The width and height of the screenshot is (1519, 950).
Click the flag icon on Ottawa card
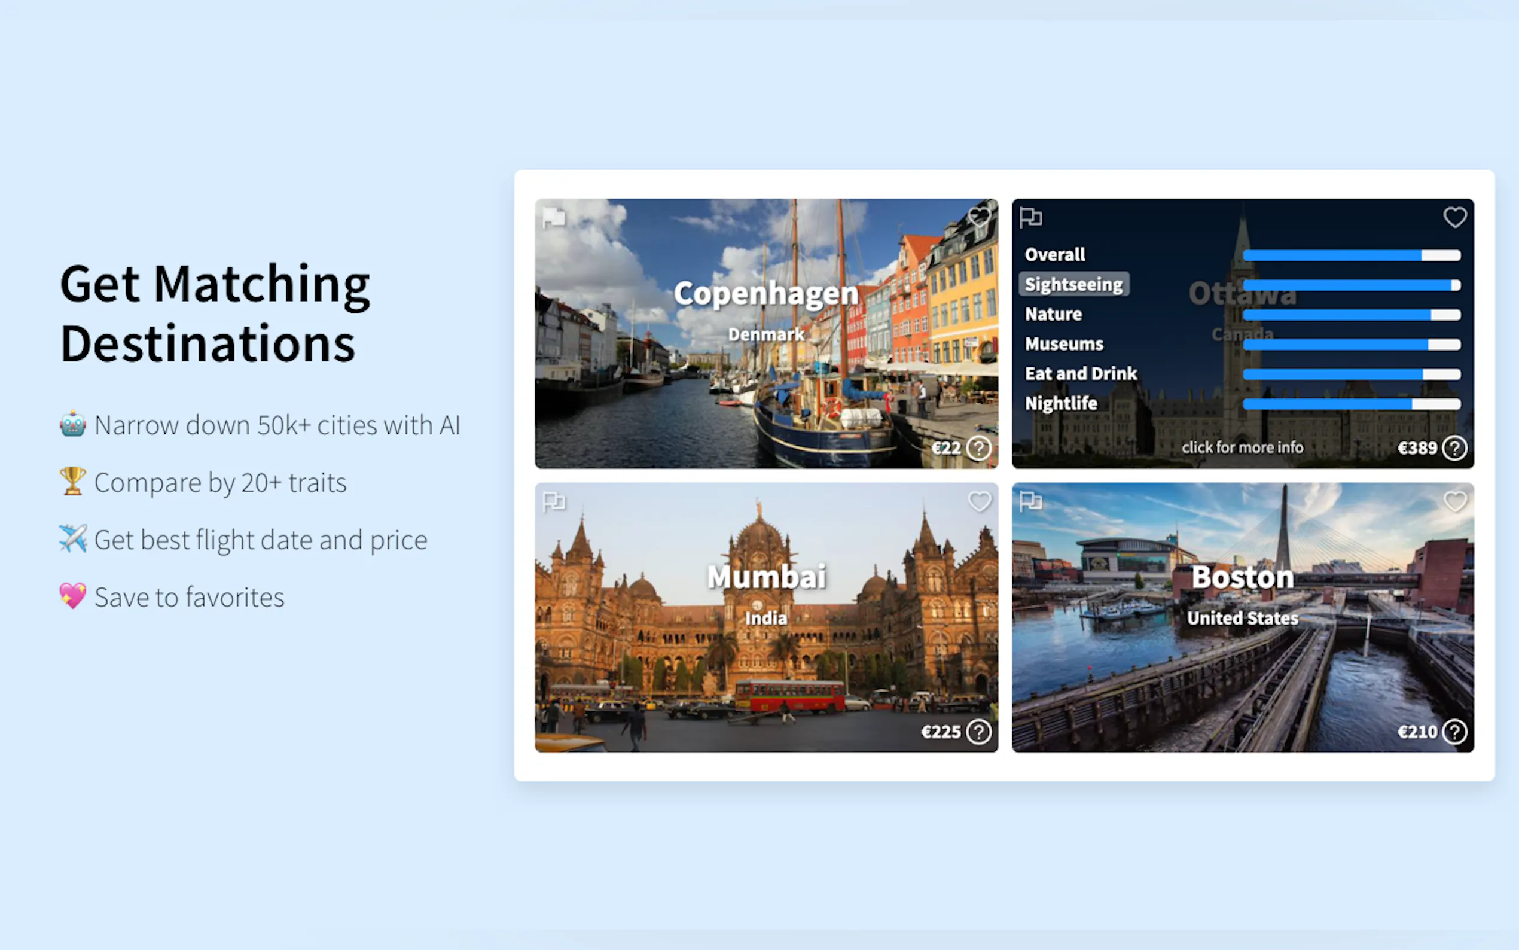tap(1030, 217)
